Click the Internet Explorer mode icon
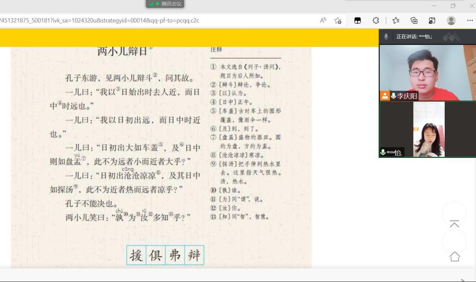The height and width of the screenshot is (282, 476). coord(432,21)
